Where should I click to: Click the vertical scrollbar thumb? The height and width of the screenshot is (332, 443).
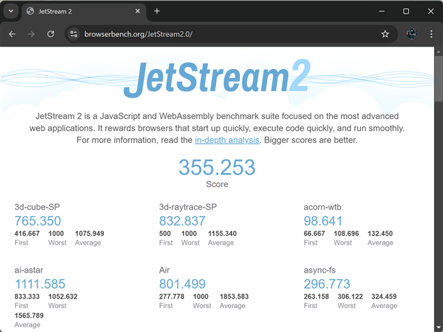point(438,79)
